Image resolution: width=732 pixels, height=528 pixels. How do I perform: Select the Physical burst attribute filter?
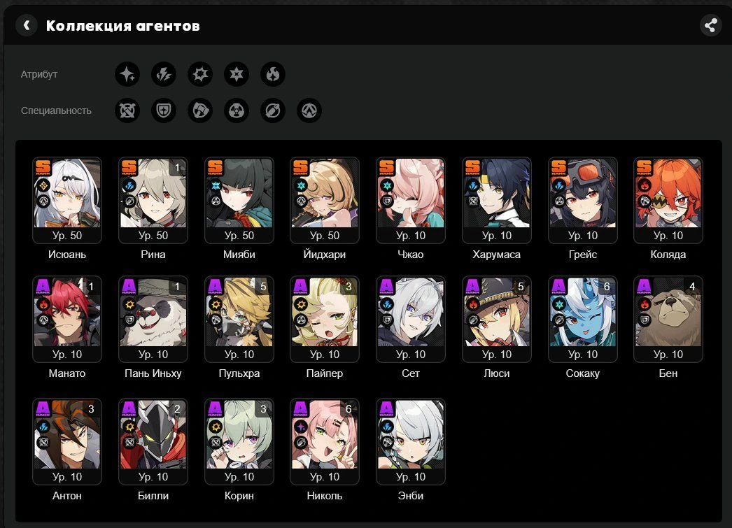200,74
